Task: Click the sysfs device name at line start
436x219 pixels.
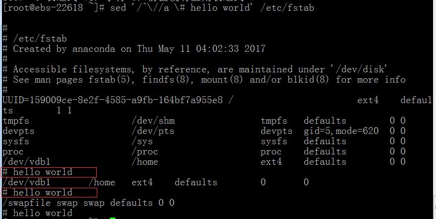Action: [x=16, y=141]
